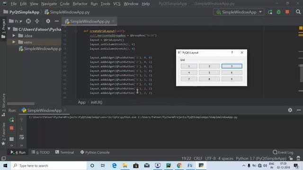Viewport: 303px width, 170px height.
Task: Click the App breadcrumb below editor
Action: pos(82,102)
